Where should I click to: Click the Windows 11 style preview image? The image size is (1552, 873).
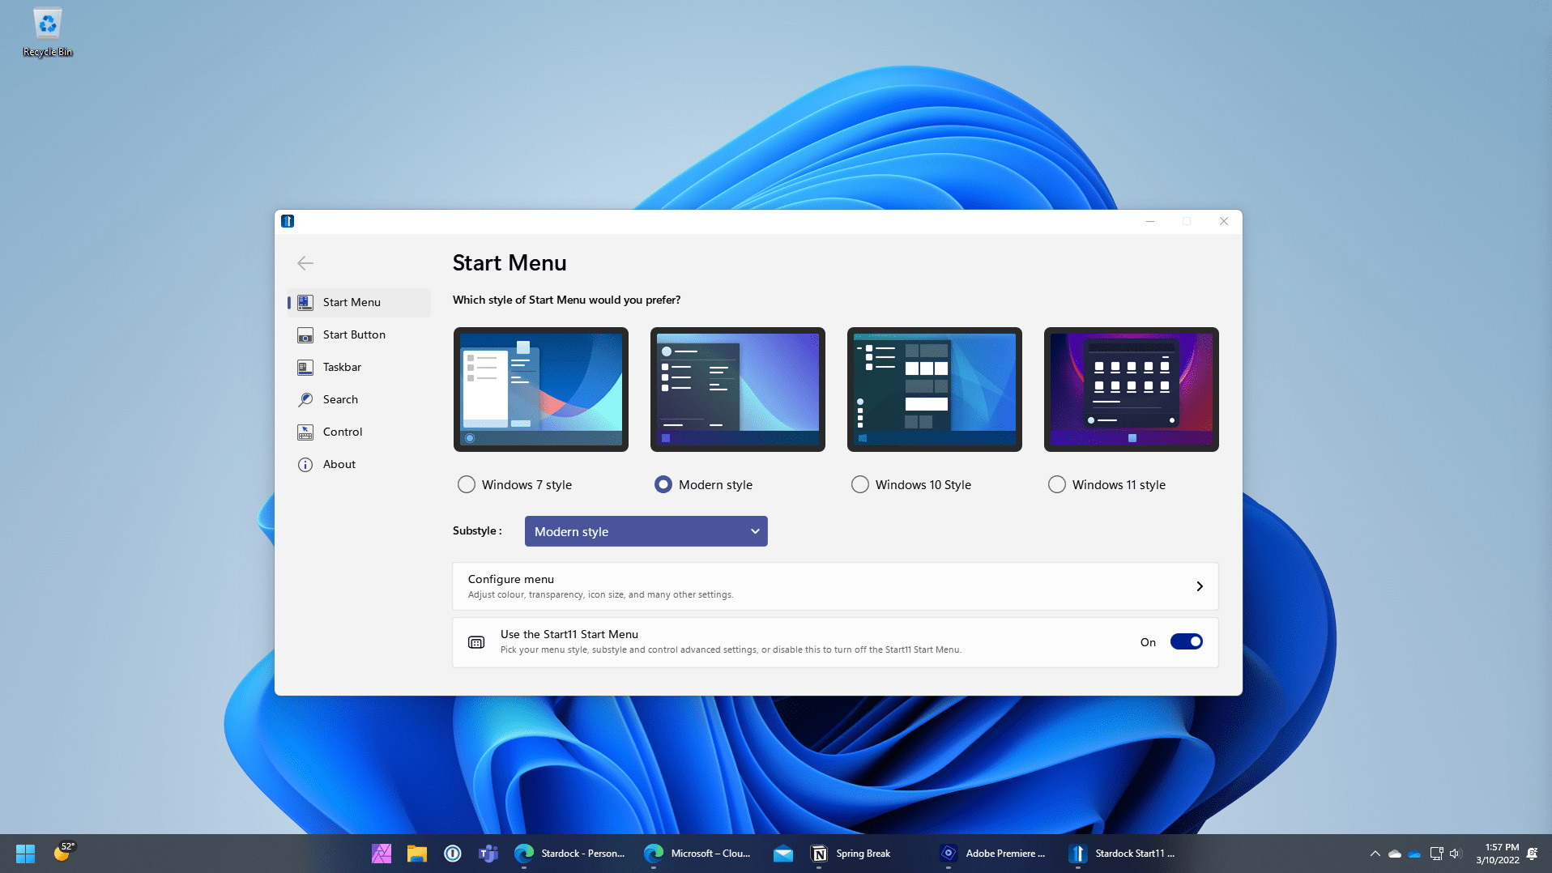(x=1131, y=389)
